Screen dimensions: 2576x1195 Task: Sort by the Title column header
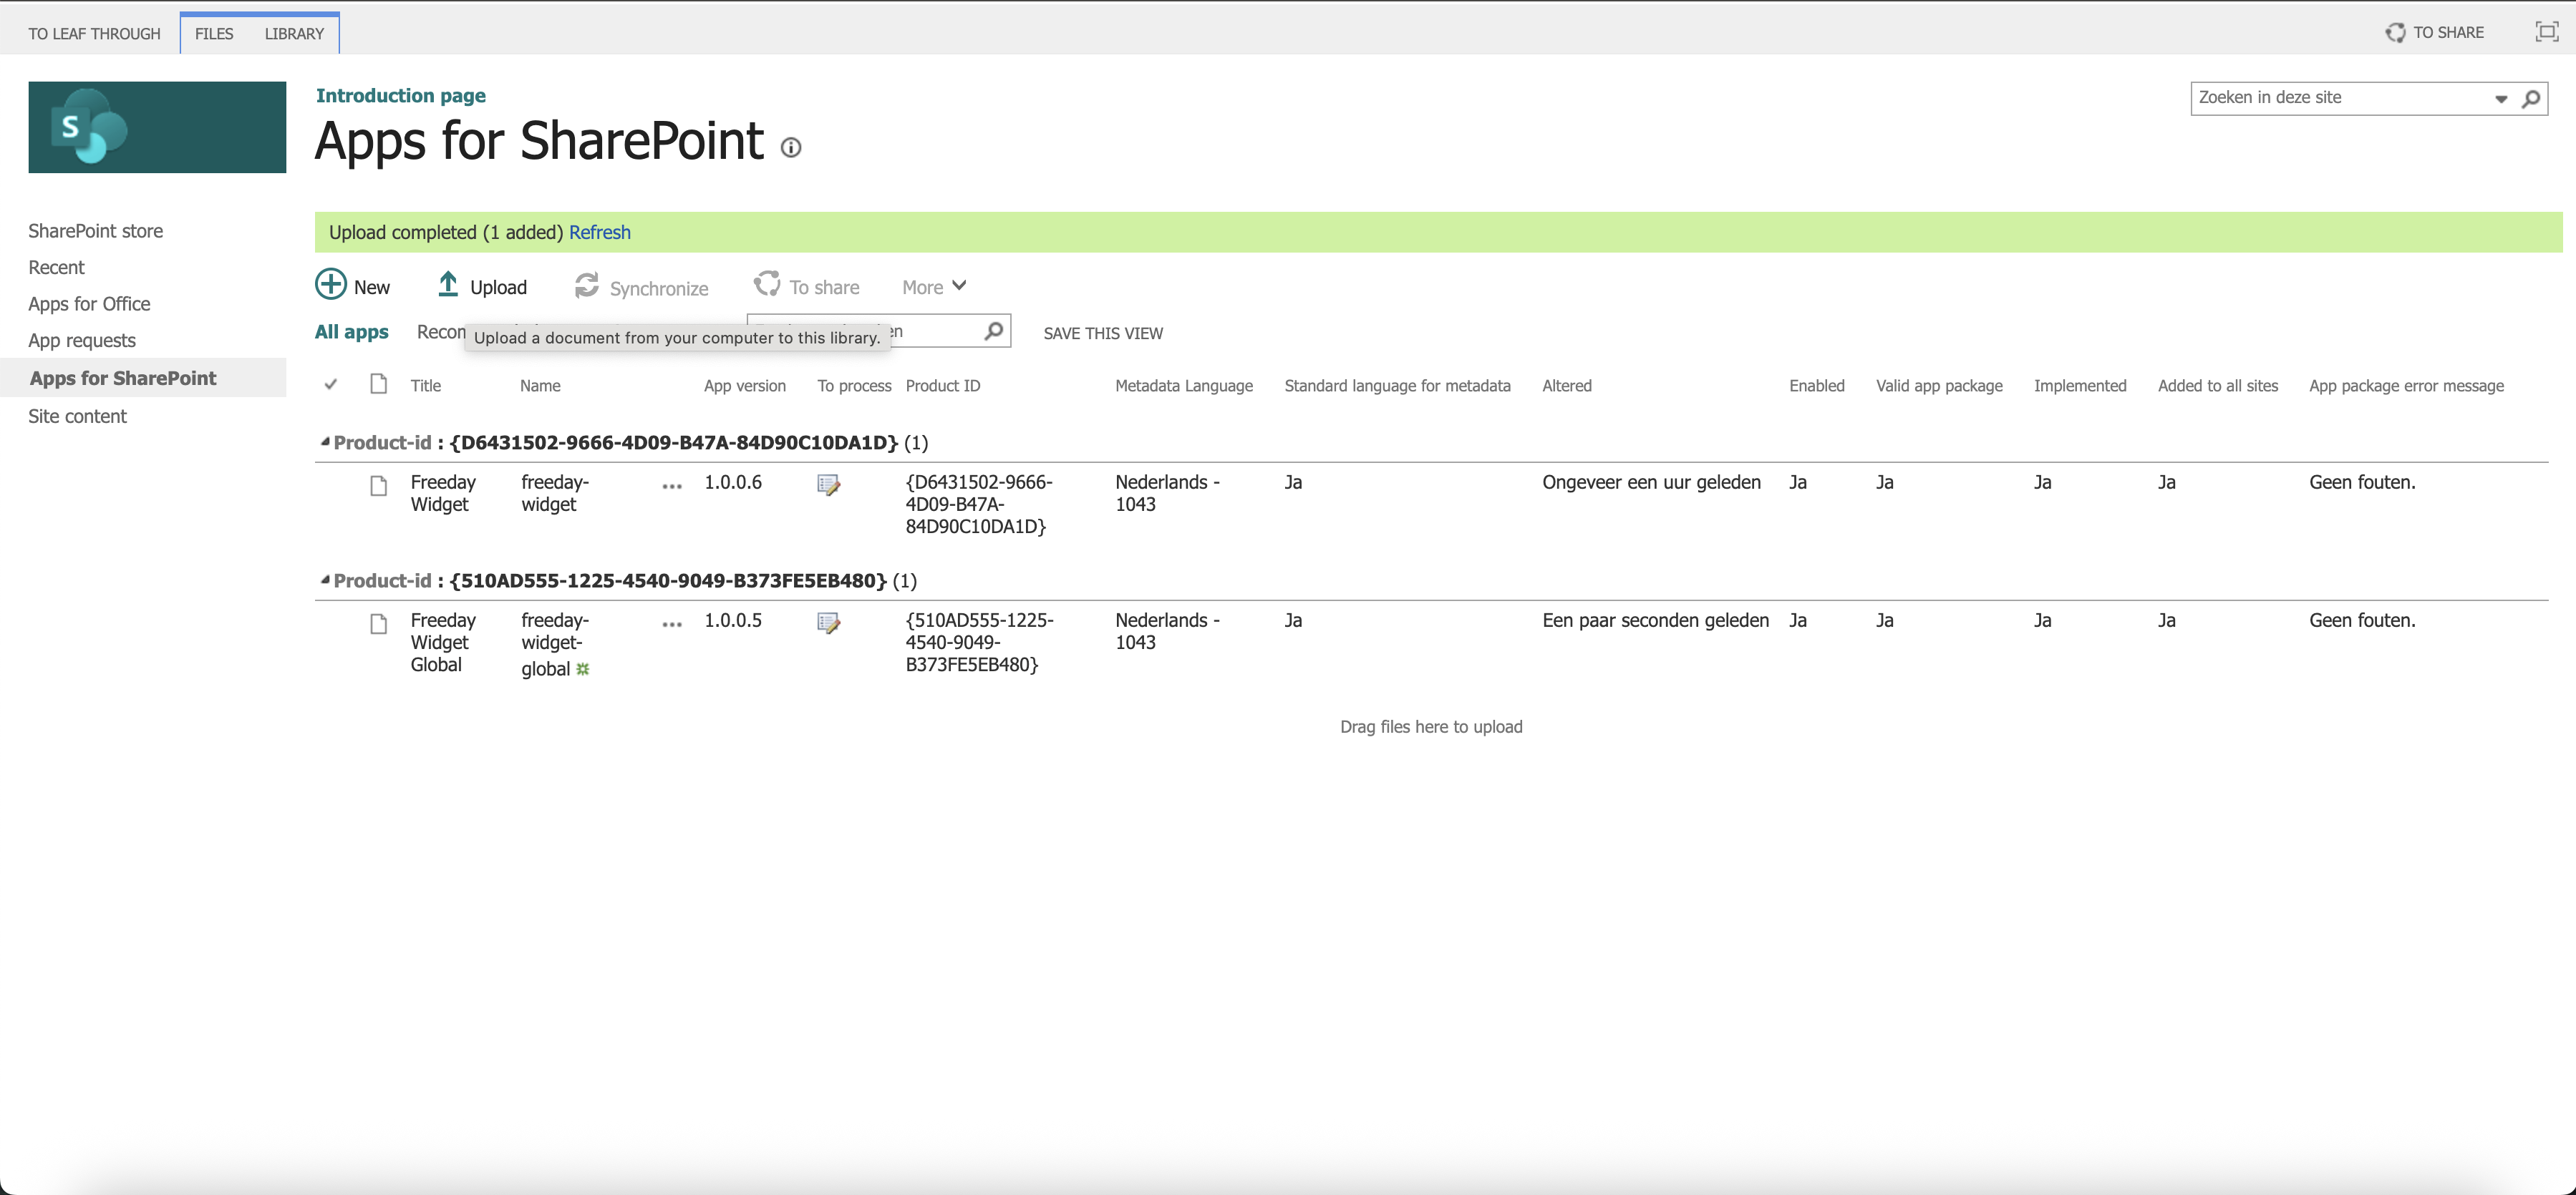click(x=426, y=386)
